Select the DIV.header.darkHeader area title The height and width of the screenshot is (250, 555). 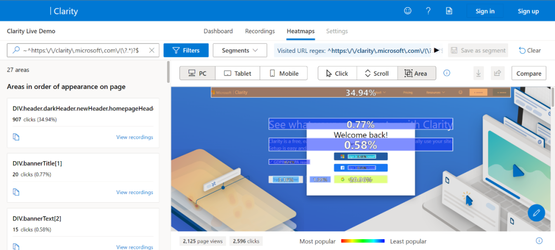click(83, 108)
